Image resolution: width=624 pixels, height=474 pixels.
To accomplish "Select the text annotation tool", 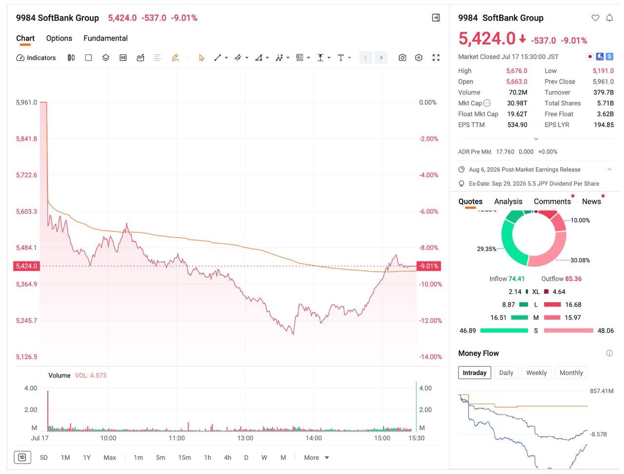I will click(x=341, y=58).
